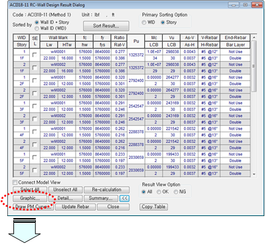Image resolution: width=265 pixels, height=244 pixels.
Task: Click the Vu column header
Action: (x=171, y=38)
